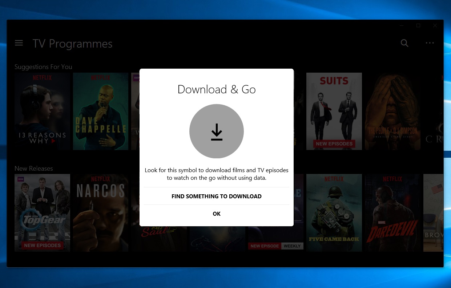Close the Netflix window
Viewport: 451px width, 288px height.
(x=435, y=25)
